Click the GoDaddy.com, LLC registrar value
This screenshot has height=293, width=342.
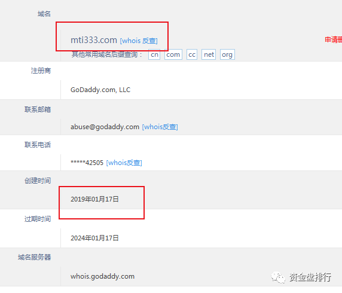100,90
